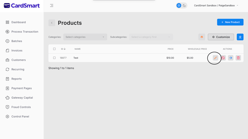Click the Invoices document icon
The width and height of the screenshot is (248, 139).
pos(7,51)
